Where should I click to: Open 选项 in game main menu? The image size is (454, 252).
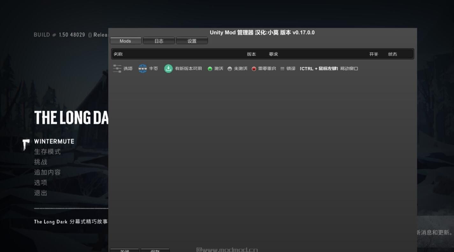(x=40, y=182)
